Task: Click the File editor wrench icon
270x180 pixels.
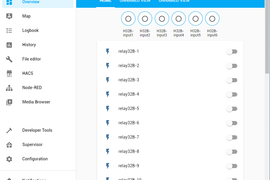Action: pos(9,59)
